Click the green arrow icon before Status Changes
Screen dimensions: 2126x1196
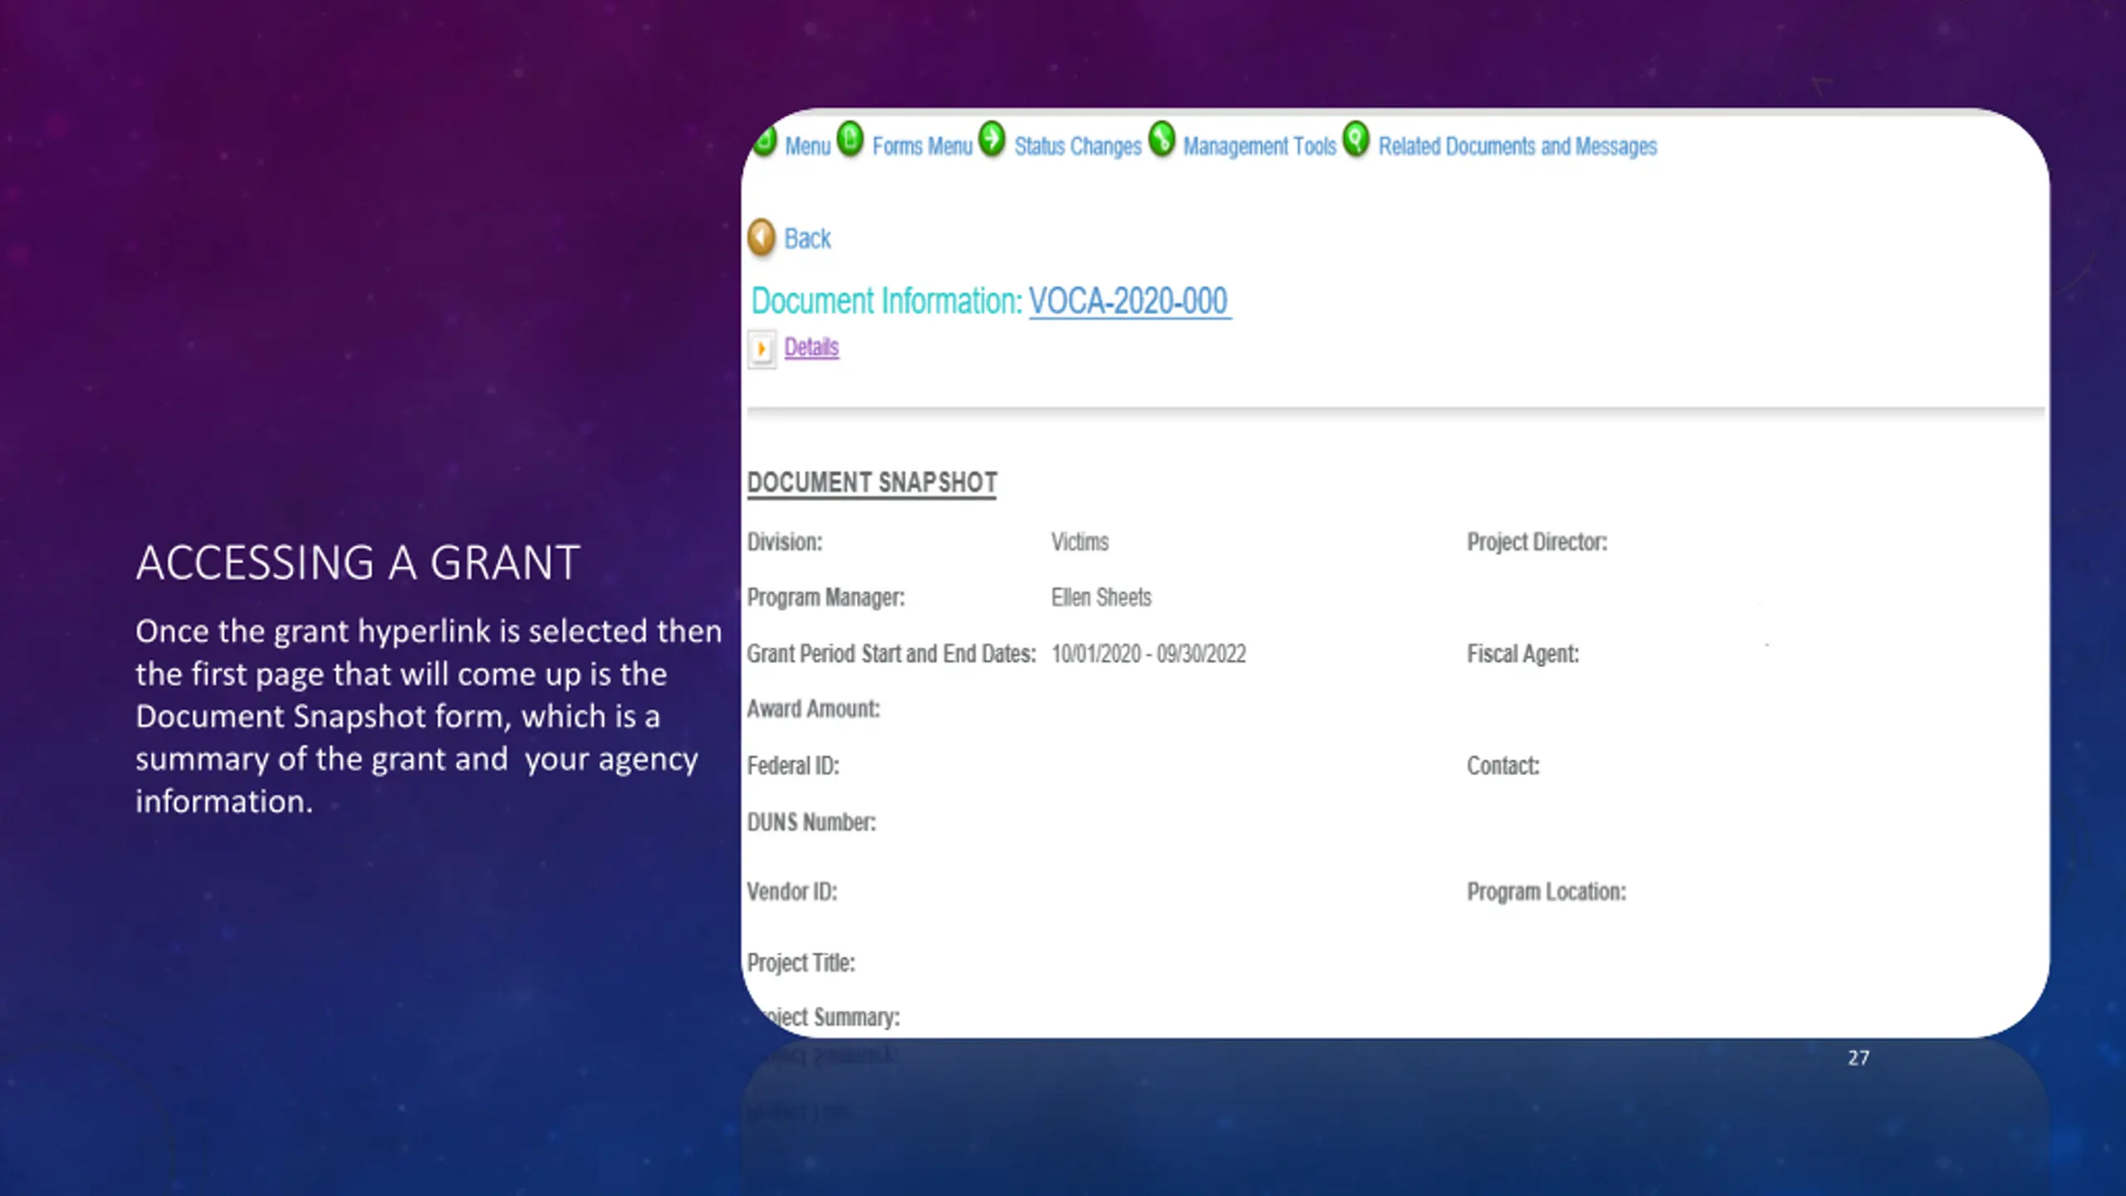tap(992, 140)
